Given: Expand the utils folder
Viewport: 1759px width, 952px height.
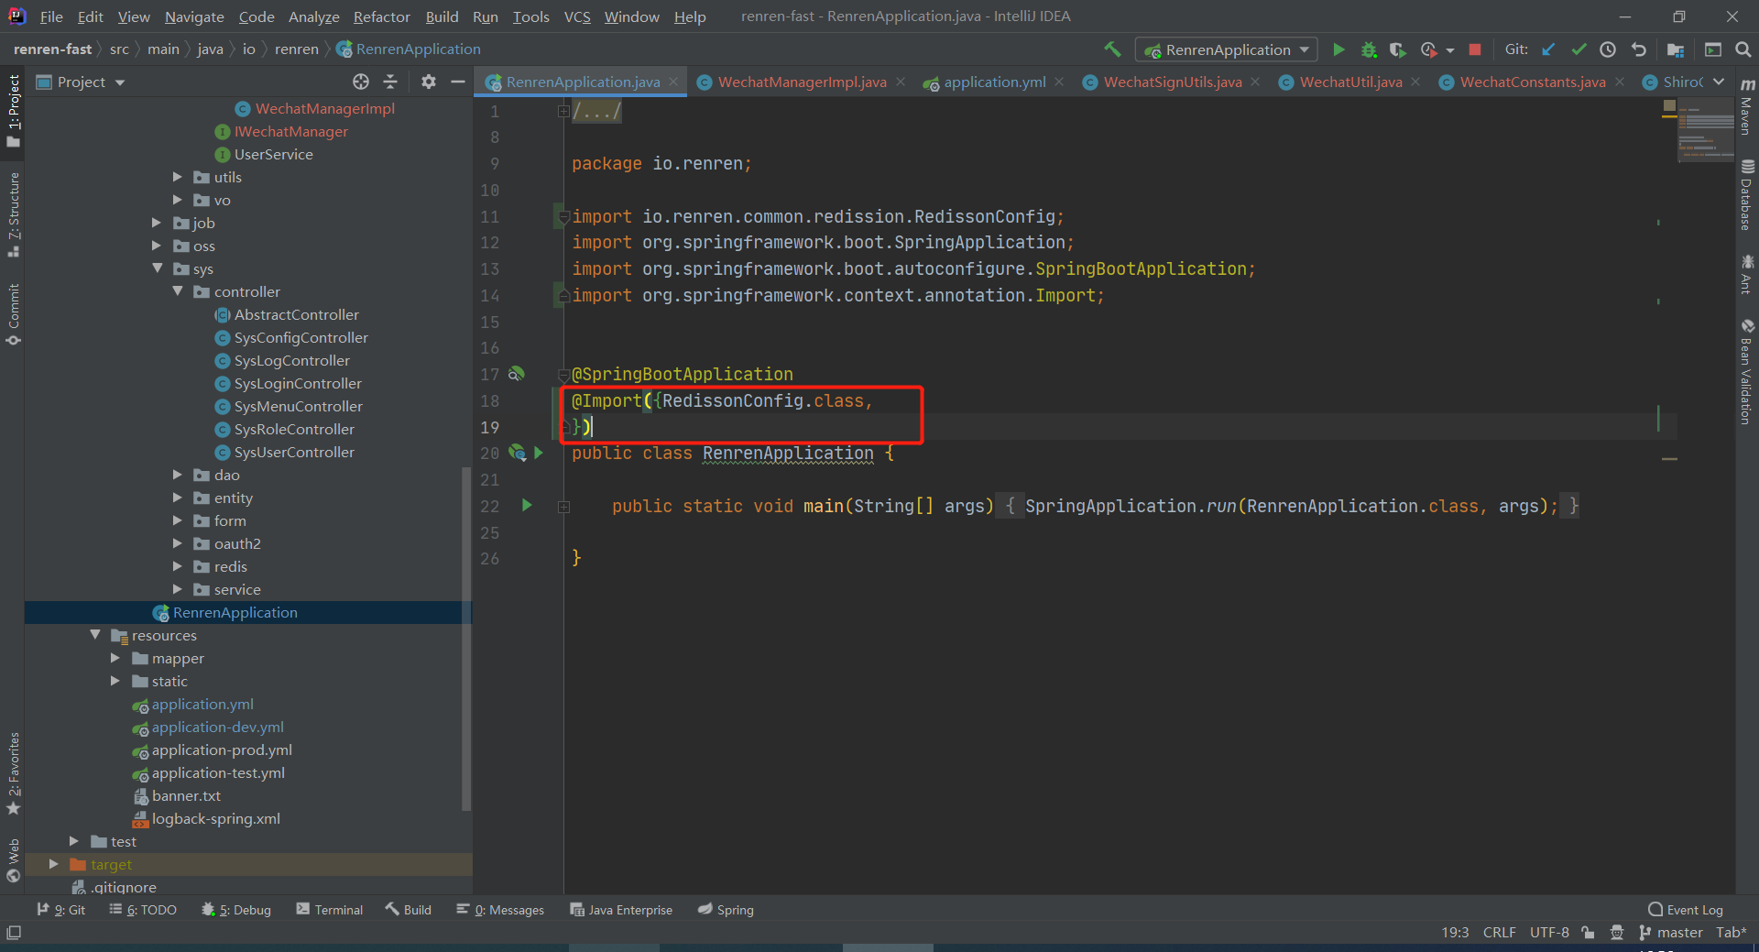Looking at the screenshot, I should tap(178, 177).
